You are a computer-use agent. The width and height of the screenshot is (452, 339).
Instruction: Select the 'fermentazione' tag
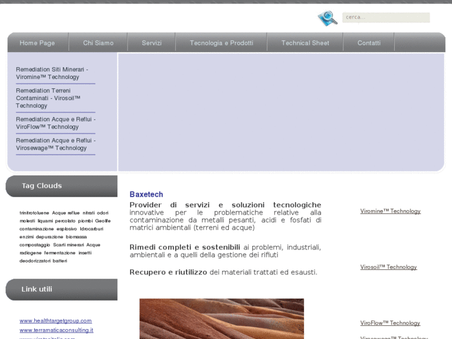(x=60, y=253)
